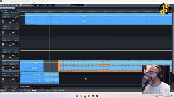Open the Help menu
Screen dimensions: 174x98
(42, 3)
